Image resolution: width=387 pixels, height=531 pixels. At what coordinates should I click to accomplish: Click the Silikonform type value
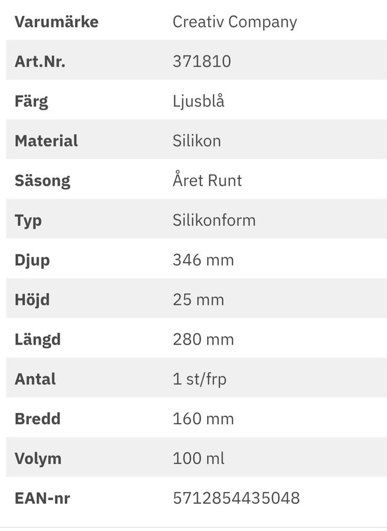pos(214,221)
